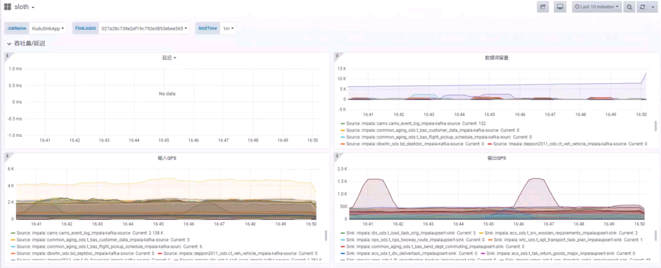Image resolution: width=661 pixels, height=268 pixels.
Task: Refresh the dashboard with refresh icon
Action: coord(642,7)
